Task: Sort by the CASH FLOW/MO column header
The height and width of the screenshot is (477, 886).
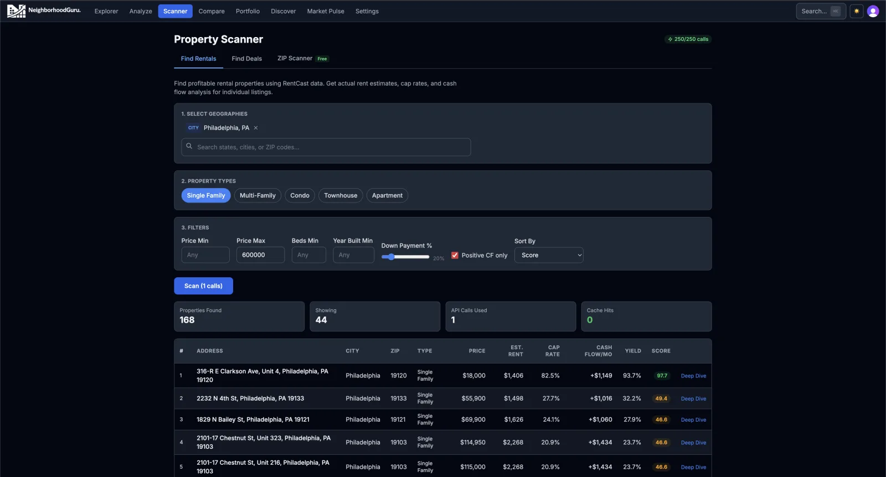Action: pos(599,351)
